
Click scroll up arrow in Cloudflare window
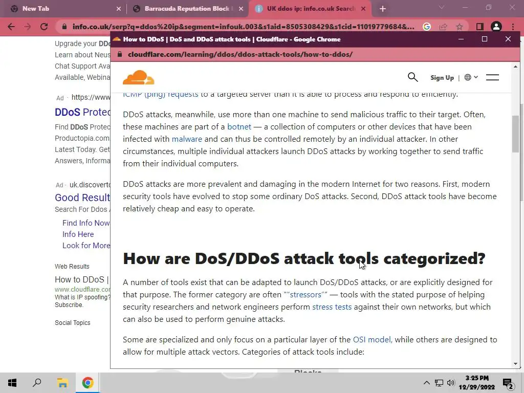point(515,67)
